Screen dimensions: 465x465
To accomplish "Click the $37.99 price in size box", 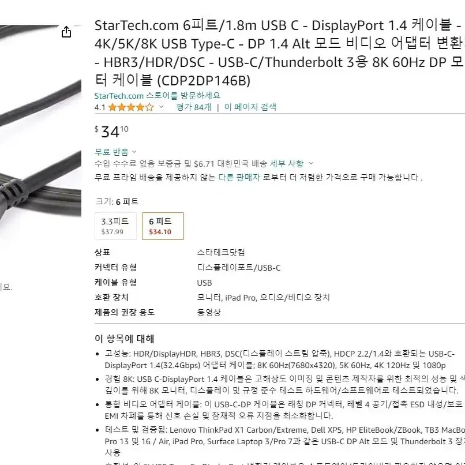I will 112,232.
